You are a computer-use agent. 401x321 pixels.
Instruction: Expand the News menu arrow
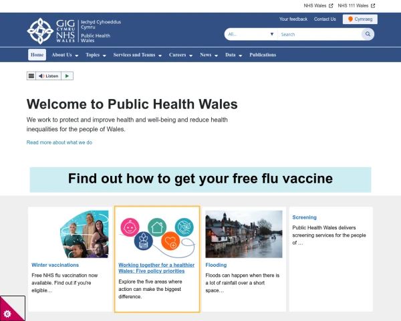pos(216,56)
